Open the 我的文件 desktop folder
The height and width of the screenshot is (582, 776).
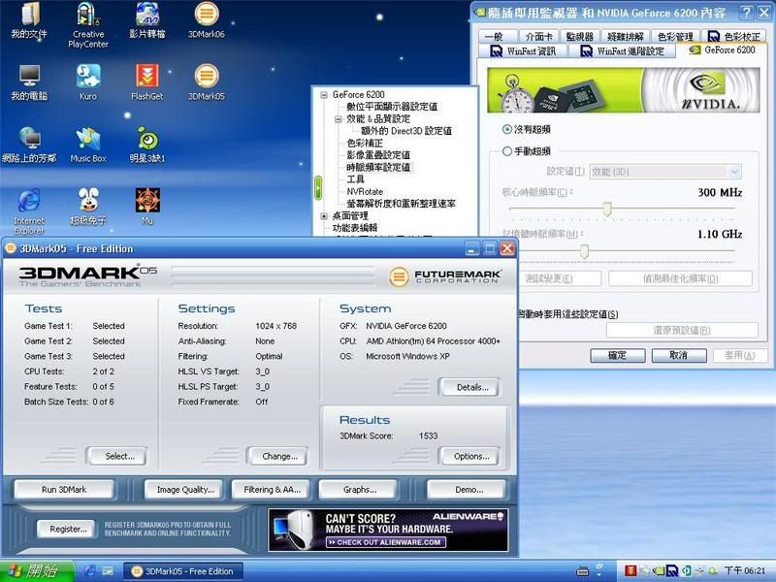[x=29, y=20]
